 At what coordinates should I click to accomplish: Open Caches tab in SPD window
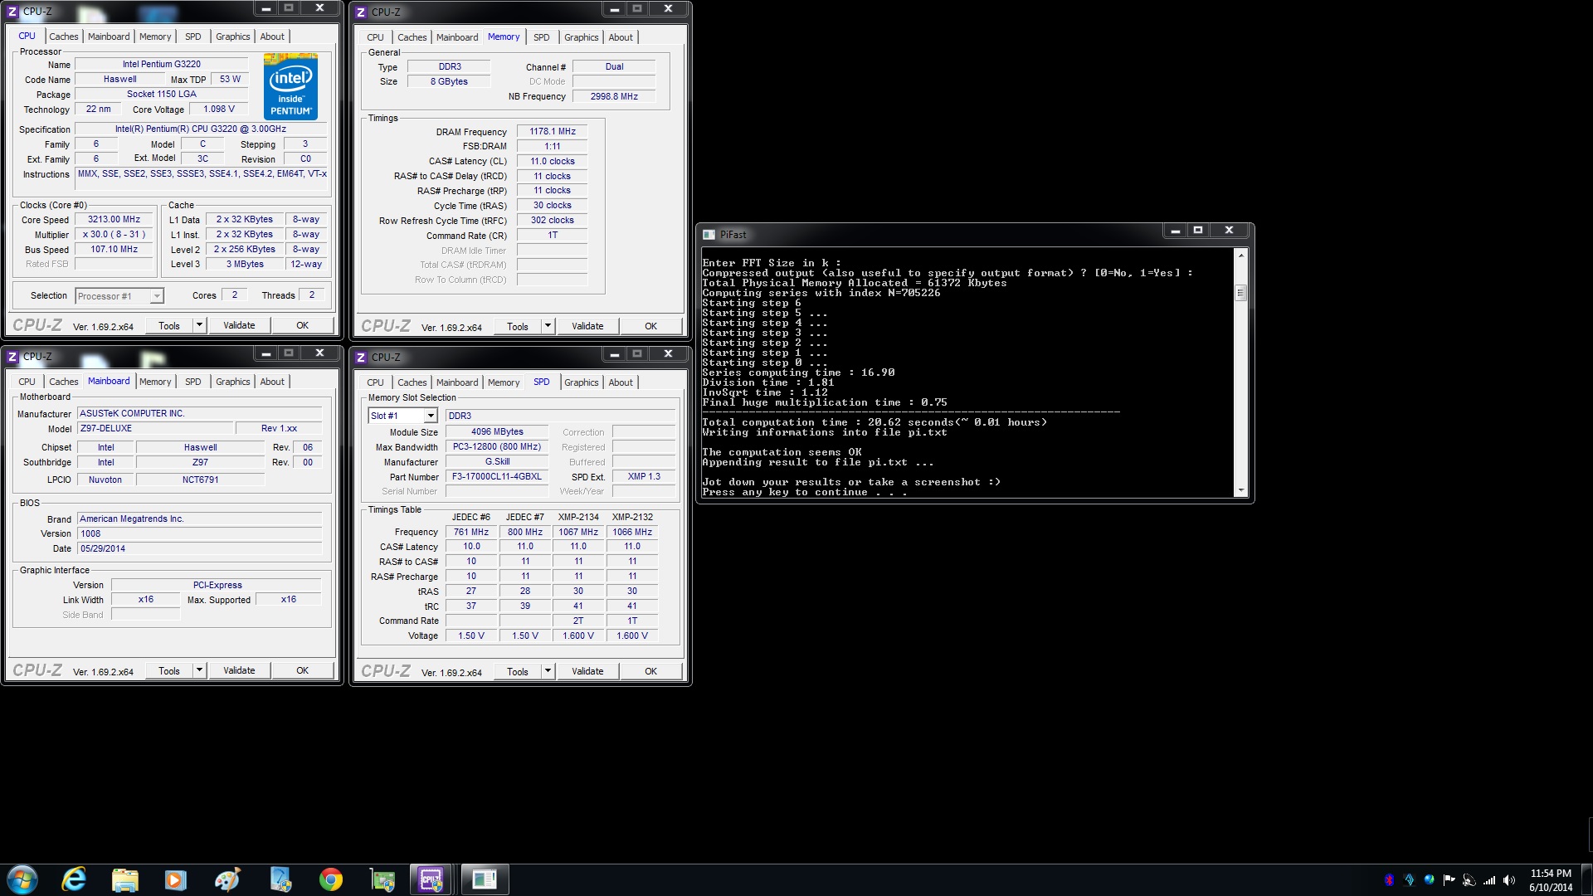click(412, 382)
